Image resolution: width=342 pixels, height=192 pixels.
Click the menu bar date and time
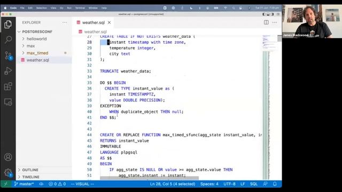267,8
